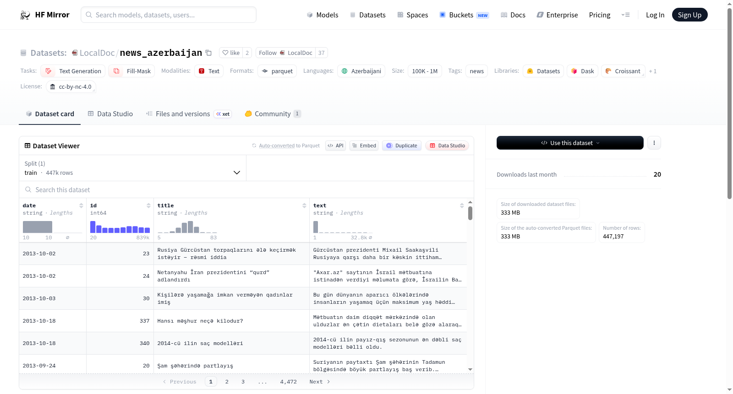Viewport: 733px width, 394px height.
Task: Click the Duplicate button
Action: (402, 146)
